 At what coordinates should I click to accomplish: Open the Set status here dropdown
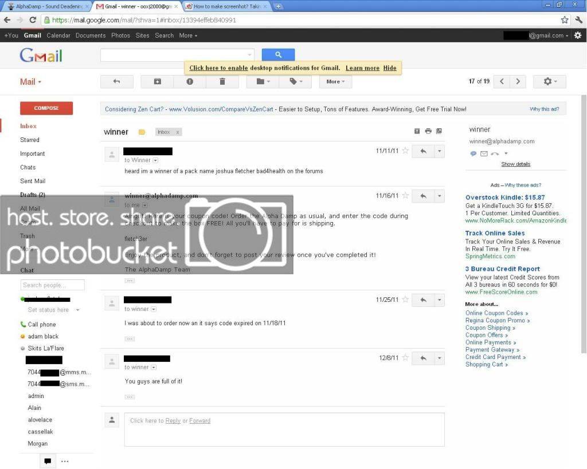(x=77, y=310)
